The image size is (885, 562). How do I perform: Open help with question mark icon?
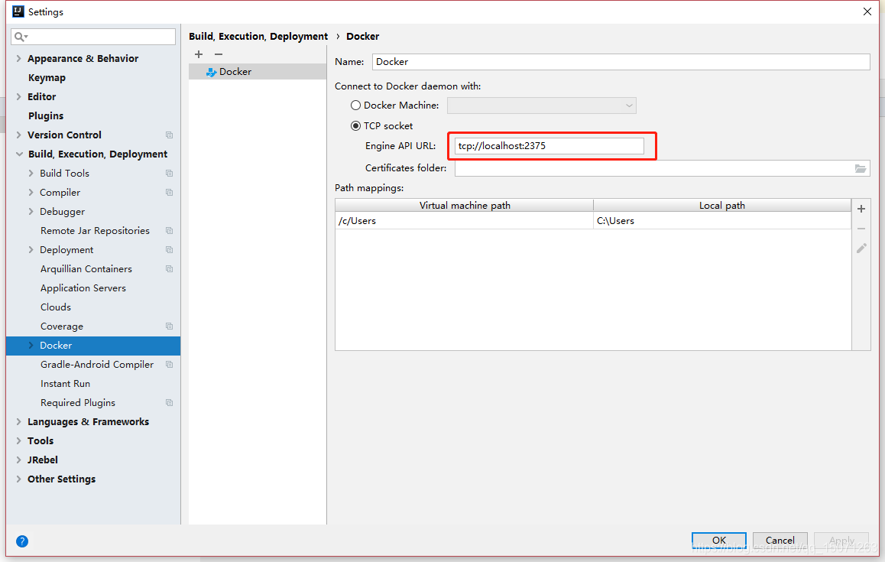coord(22,541)
